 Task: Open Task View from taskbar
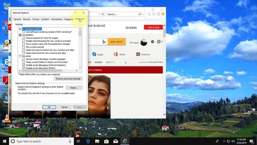[x=78, y=141]
